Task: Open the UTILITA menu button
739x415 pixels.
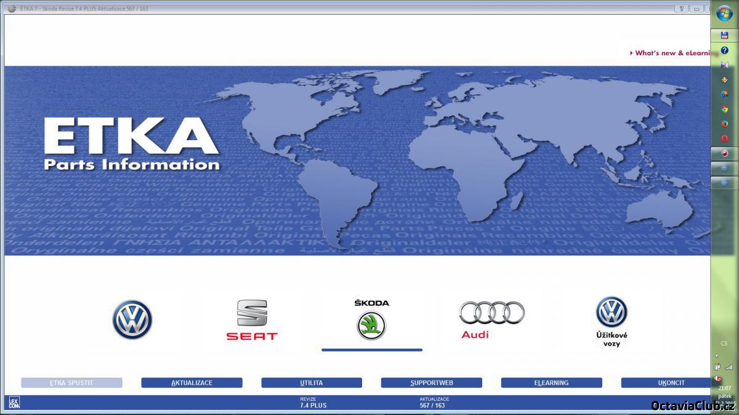Action: coord(312,382)
